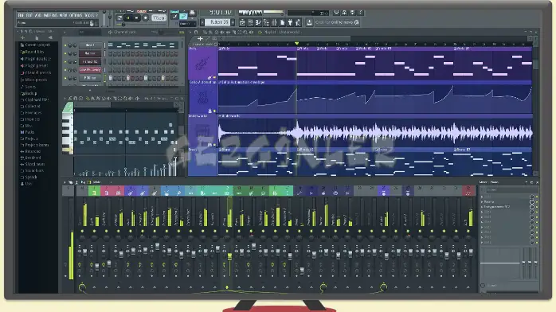This screenshot has height=312, width=556.
Task: Open the TOOLS menu
Action: [89, 15]
